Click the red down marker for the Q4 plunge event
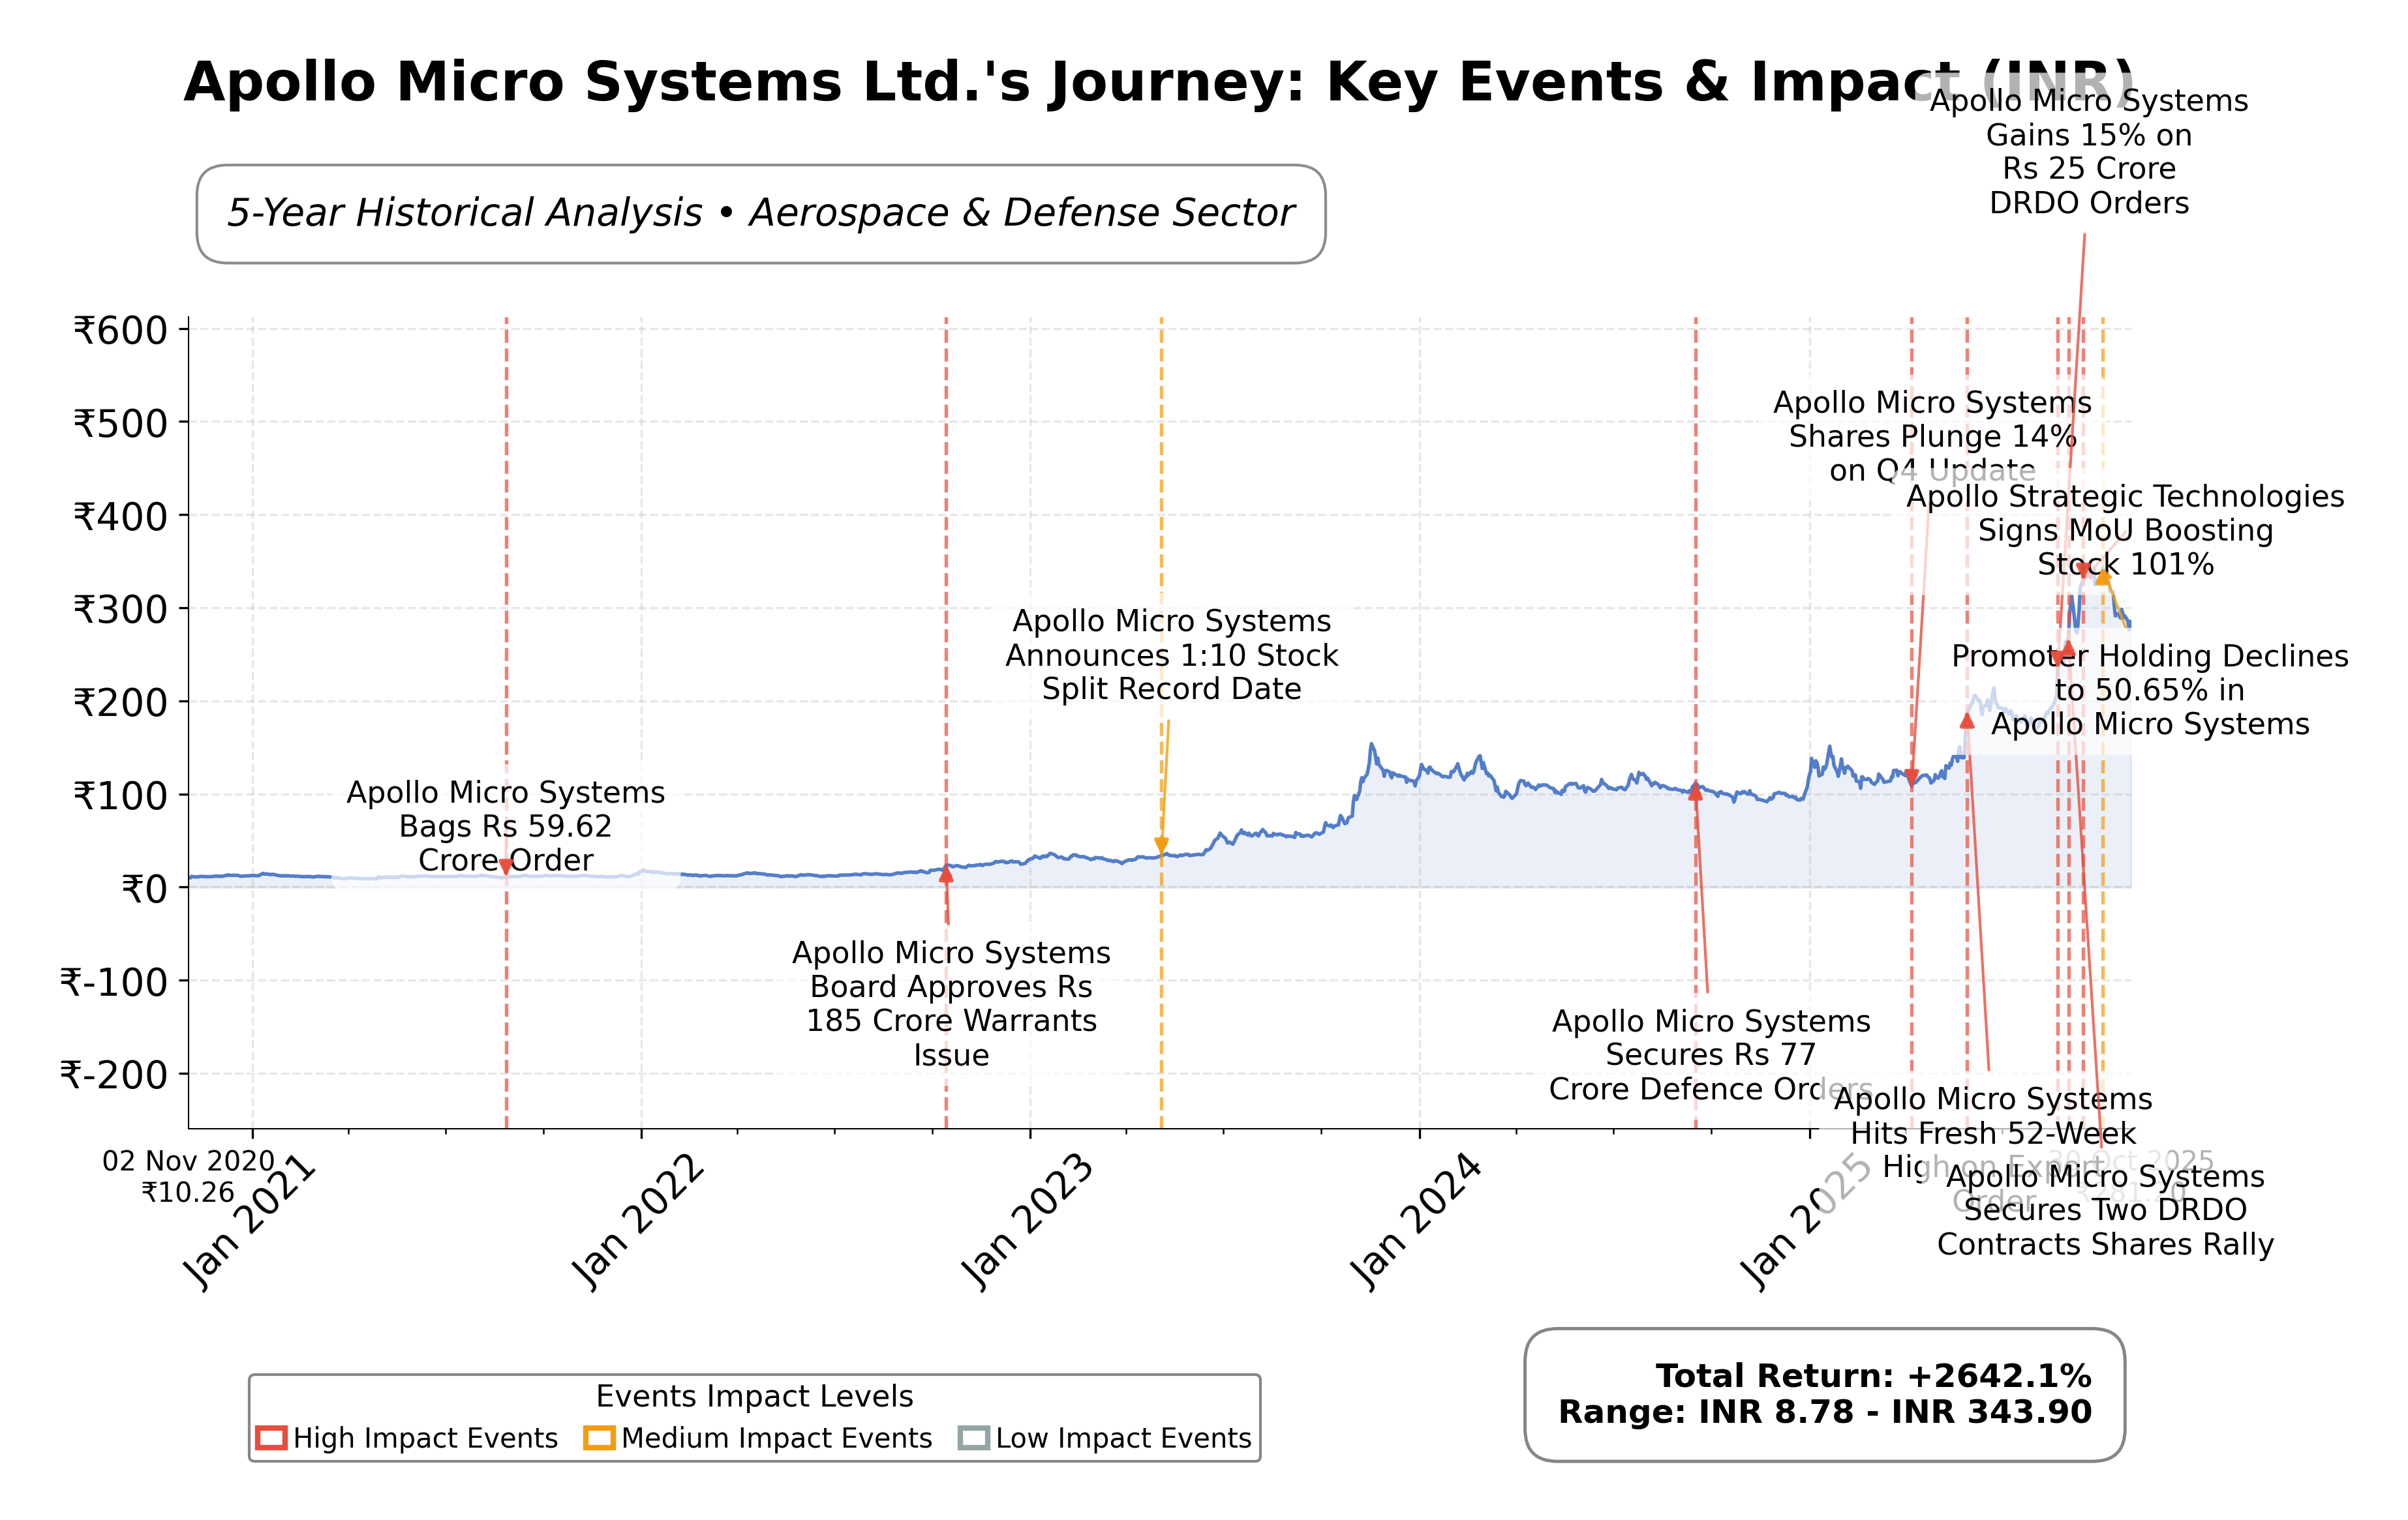The width and height of the screenshot is (2408, 1520). pyautogui.click(x=1911, y=777)
